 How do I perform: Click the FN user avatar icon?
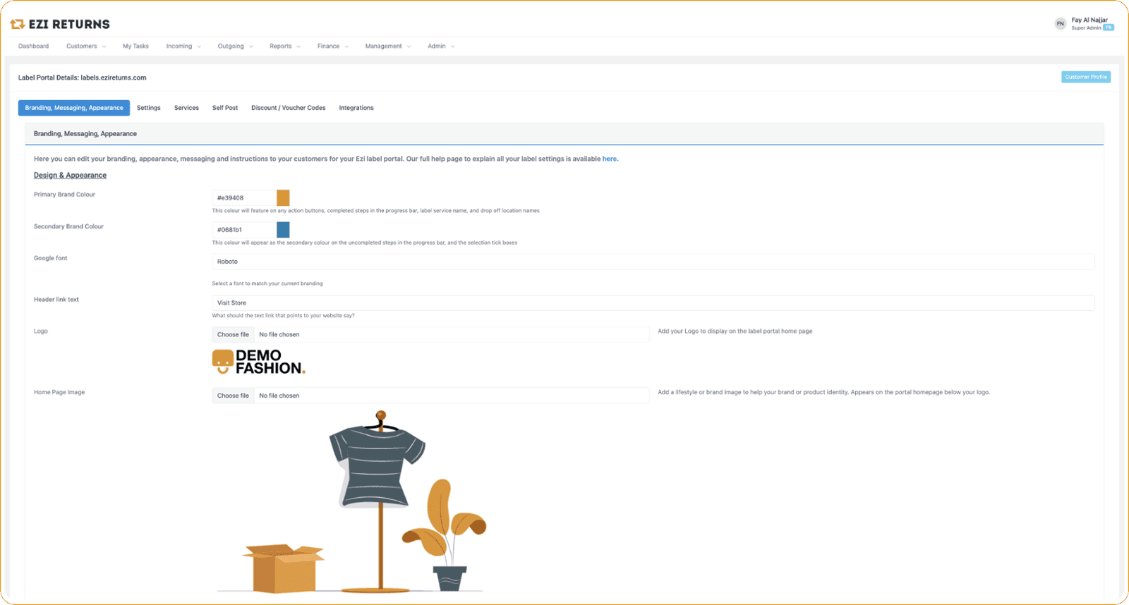(1060, 24)
